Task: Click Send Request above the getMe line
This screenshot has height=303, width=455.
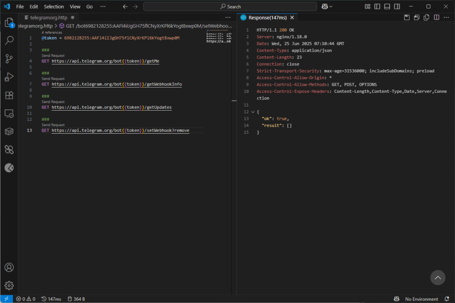Action: pyautogui.click(x=53, y=56)
